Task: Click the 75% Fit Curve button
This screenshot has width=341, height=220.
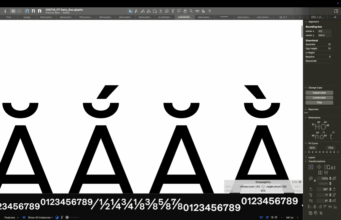Action: point(331,148)
